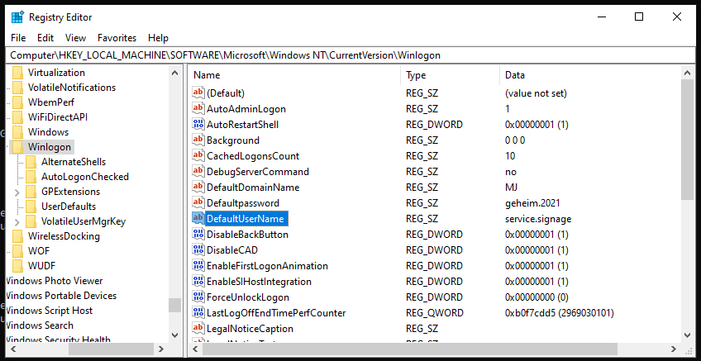Click the string icon beside DefaultDomainName
701x361 pixels.
[x=198, y=188]
